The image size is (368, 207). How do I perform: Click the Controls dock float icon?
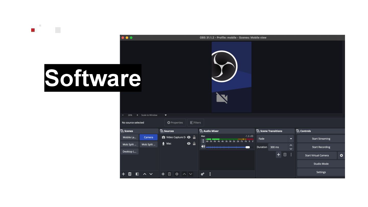coord(298,131)
